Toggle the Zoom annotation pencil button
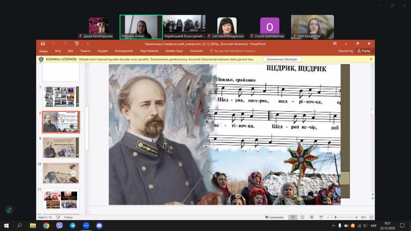The width and height of the screenshot is (411, 231). (9, 210)
